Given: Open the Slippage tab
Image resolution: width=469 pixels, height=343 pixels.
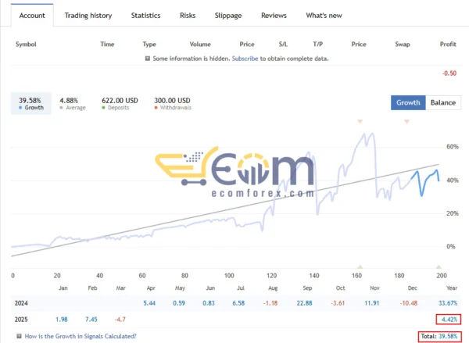Looking at the screenshot, I should point(228,16).
